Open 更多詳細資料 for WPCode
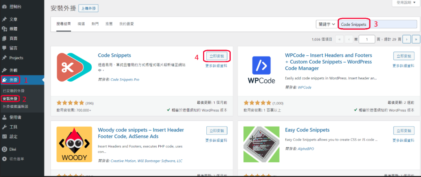 (x=403, y=66)
